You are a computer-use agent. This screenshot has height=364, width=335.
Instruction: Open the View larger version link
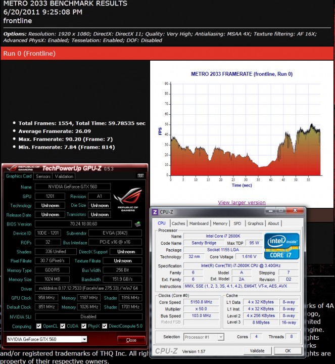point(242,202)
